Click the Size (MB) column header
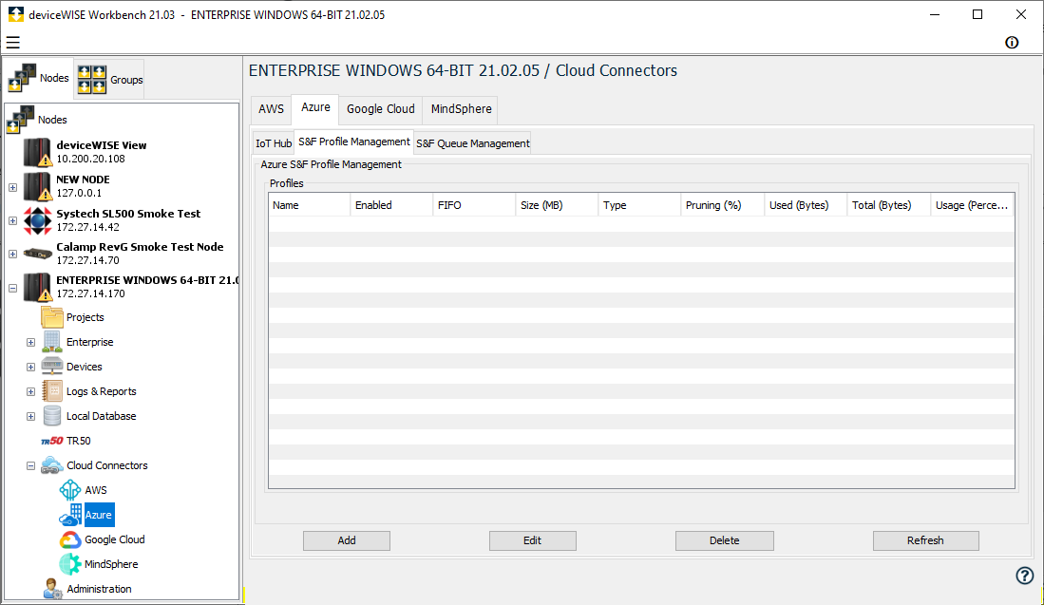Viewport: 1044px width, 605px height. click(x=557, y=205)
